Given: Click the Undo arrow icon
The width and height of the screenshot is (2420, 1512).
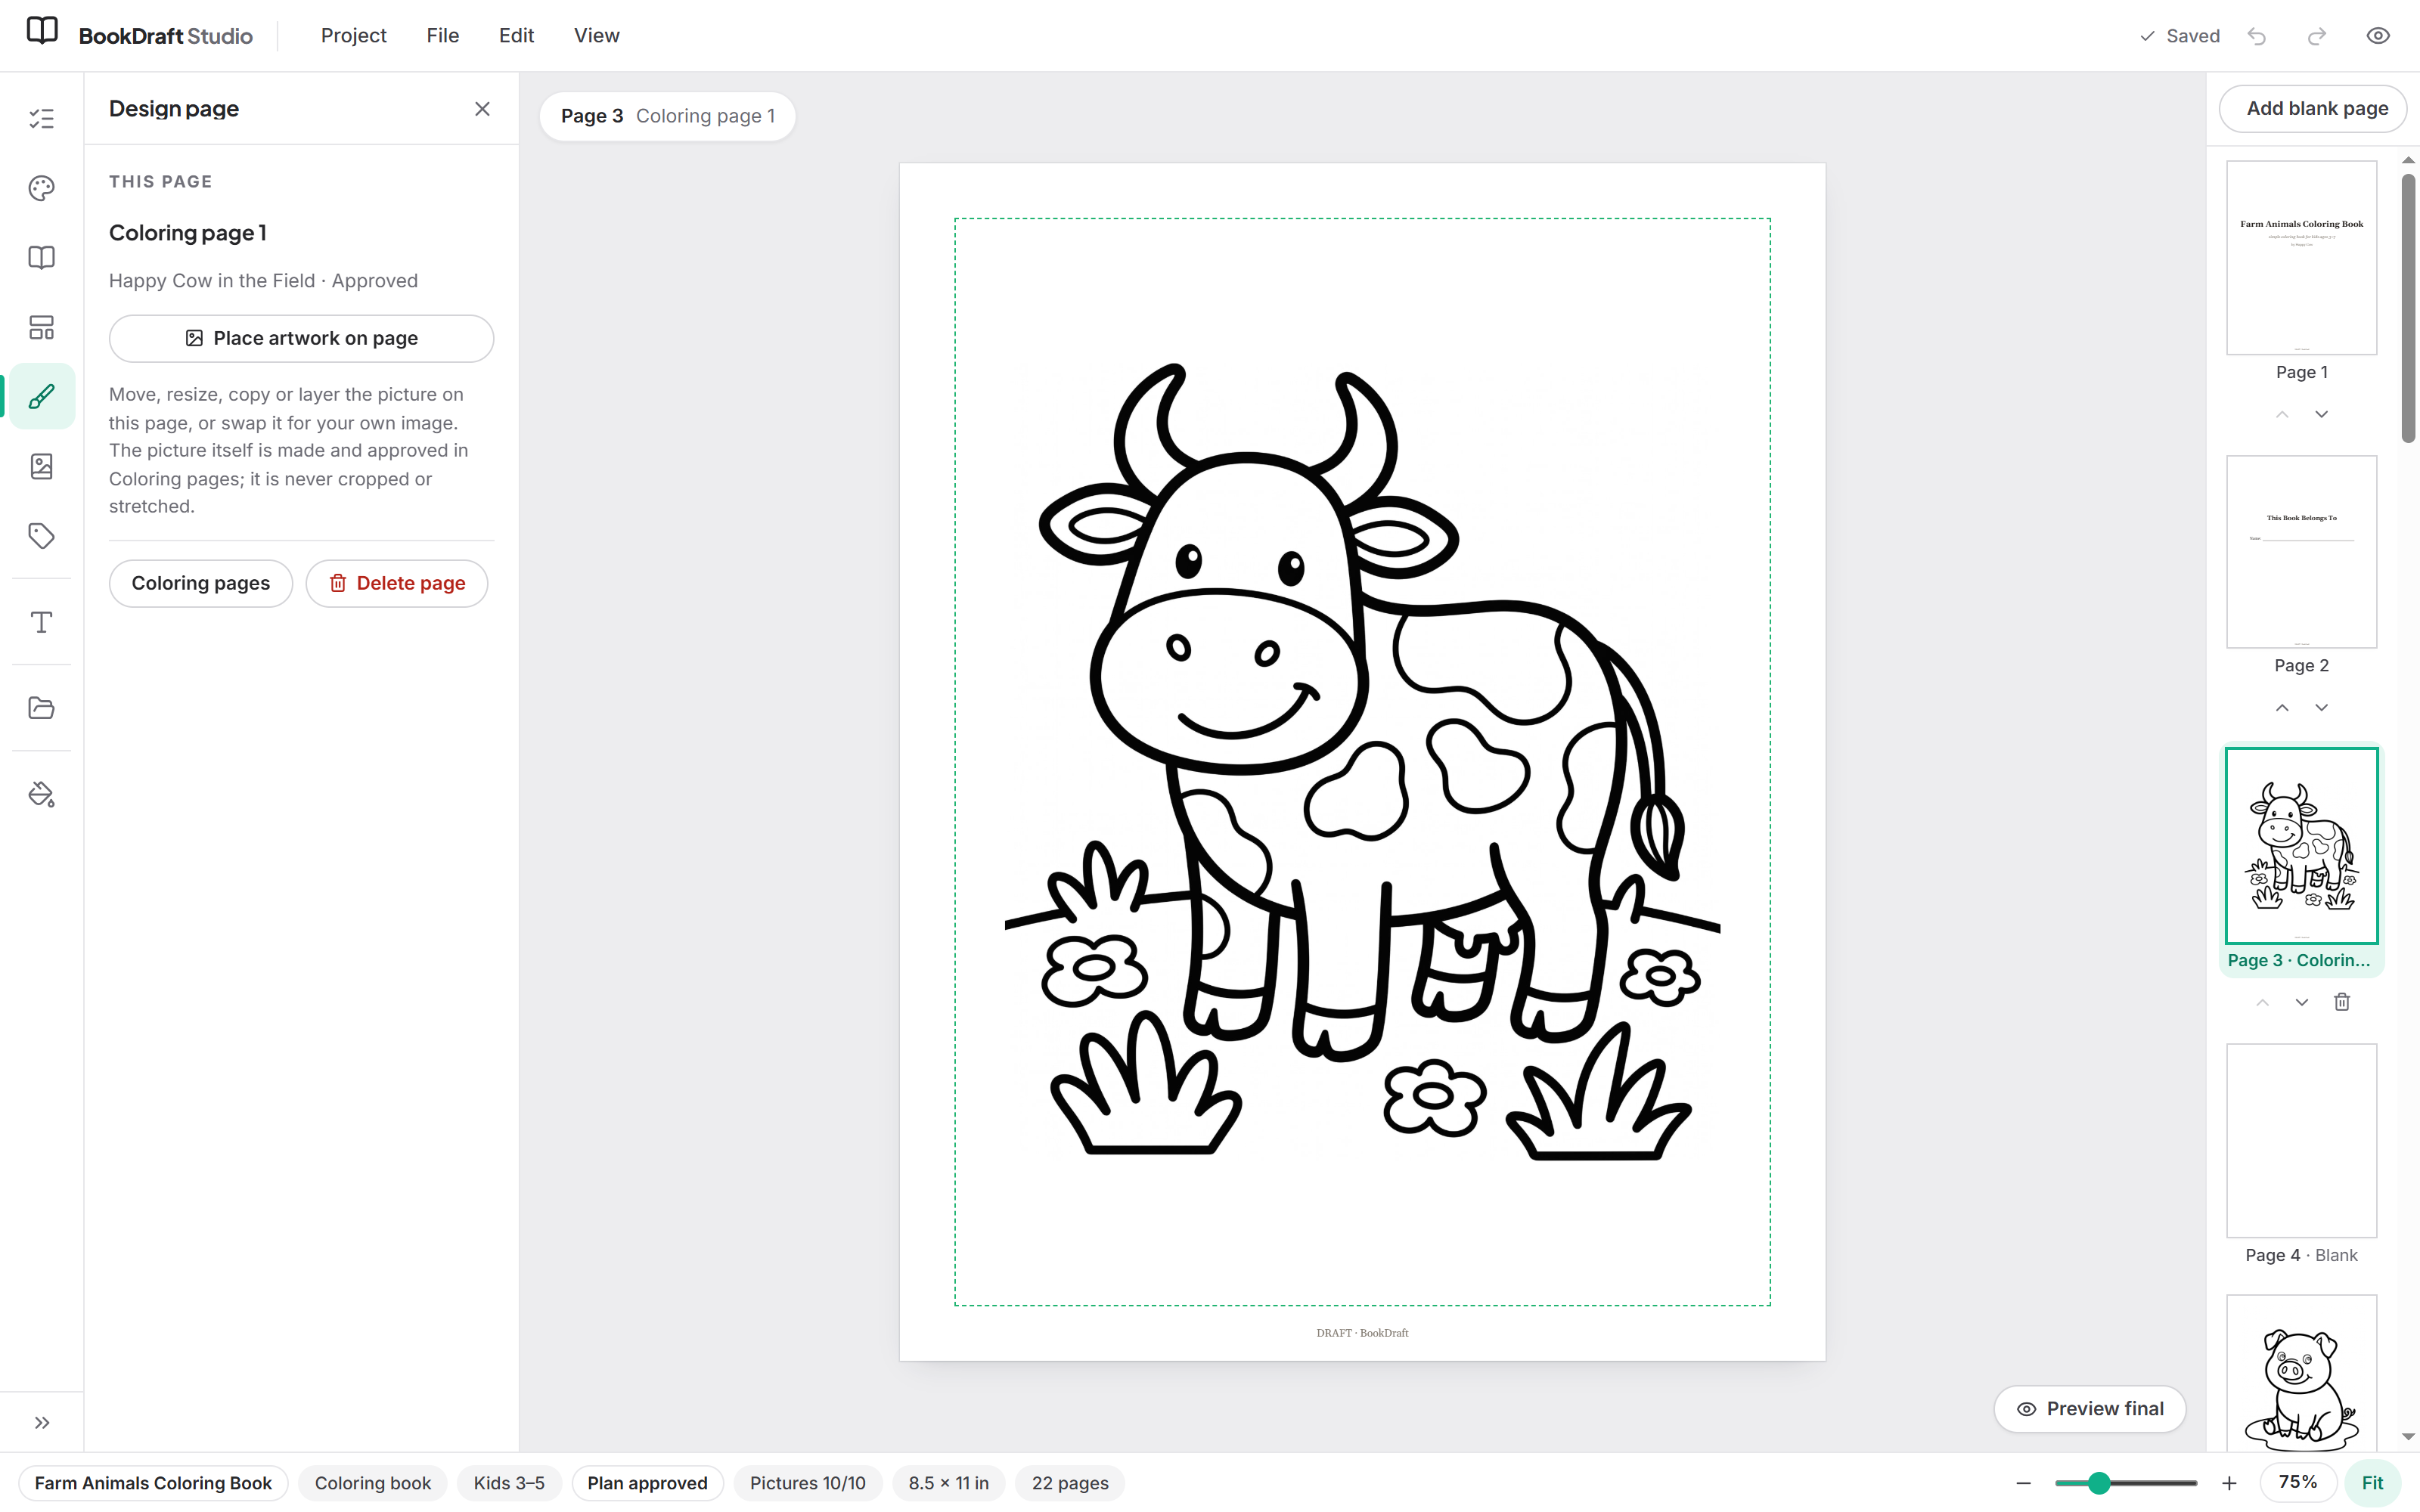Looking at the screenshot, I should coord(2257,36).
